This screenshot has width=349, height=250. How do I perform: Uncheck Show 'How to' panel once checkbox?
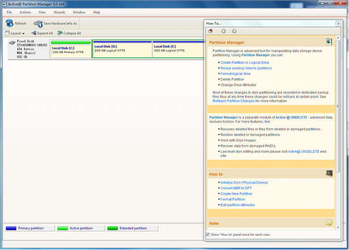(x=208, y=234)
